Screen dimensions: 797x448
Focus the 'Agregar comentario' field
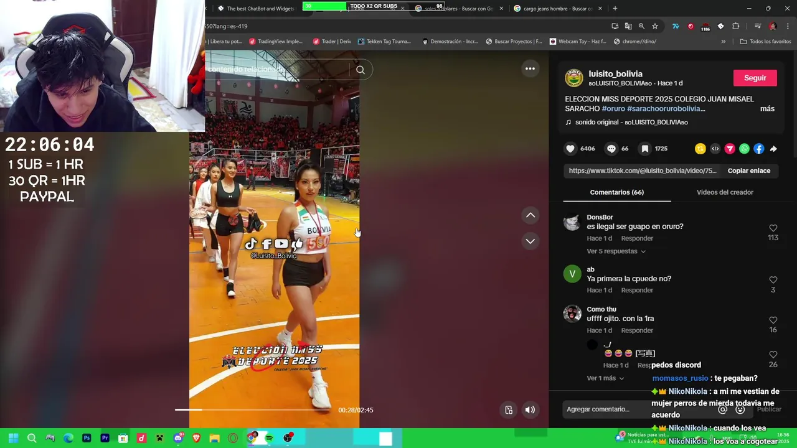point(638,409)
